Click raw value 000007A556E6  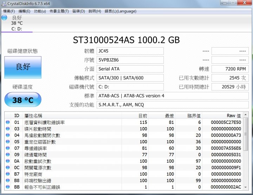(x=226, y=148)
